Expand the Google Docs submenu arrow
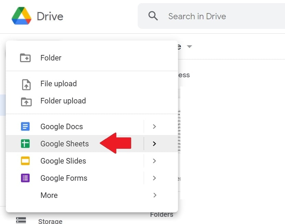The height and width of the screenshot is (224, 285). [154, 126]
